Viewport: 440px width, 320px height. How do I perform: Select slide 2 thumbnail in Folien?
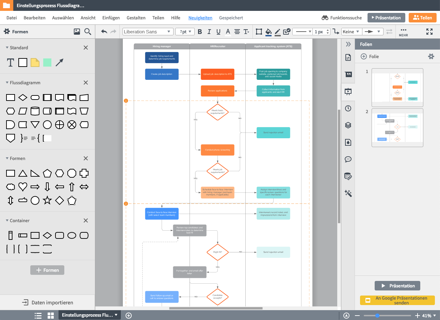pyautogui.click(x=397, y=128)
